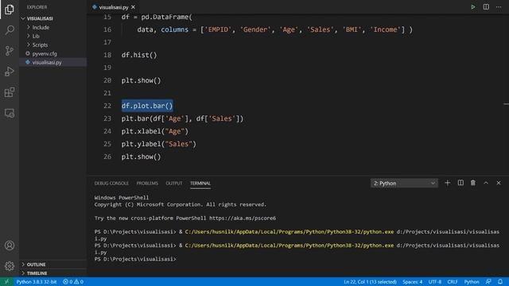Open the remote window indicator in status bar
The height and width of the screenshot is (286, 509).
(x=6, y=281)
